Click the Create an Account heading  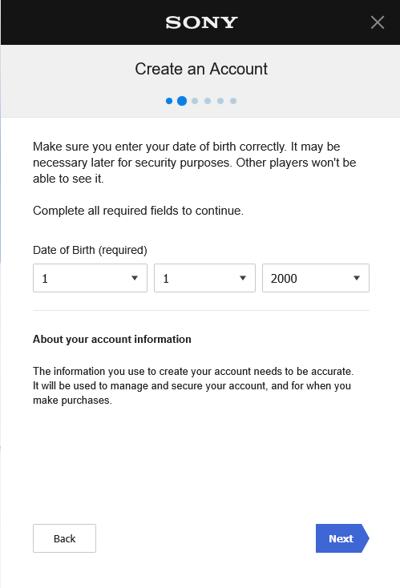click(201, 69)
